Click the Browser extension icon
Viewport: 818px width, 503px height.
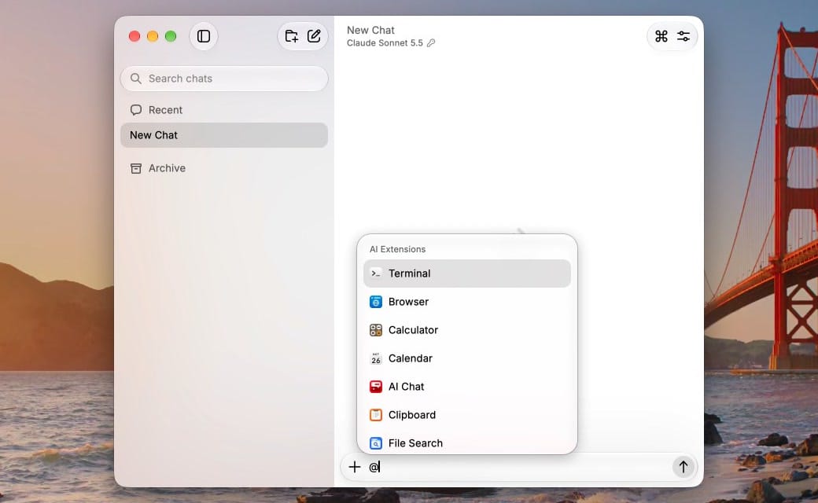pos(376,302)
